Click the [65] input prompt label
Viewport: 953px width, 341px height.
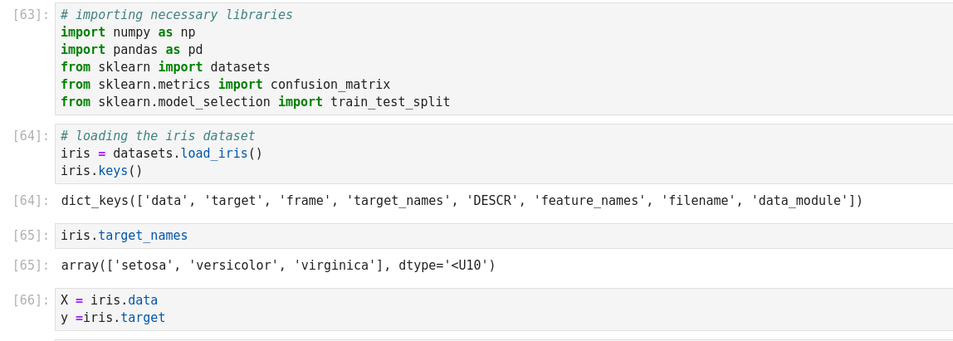31,236
